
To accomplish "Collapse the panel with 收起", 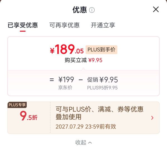I will coord(83,142).
